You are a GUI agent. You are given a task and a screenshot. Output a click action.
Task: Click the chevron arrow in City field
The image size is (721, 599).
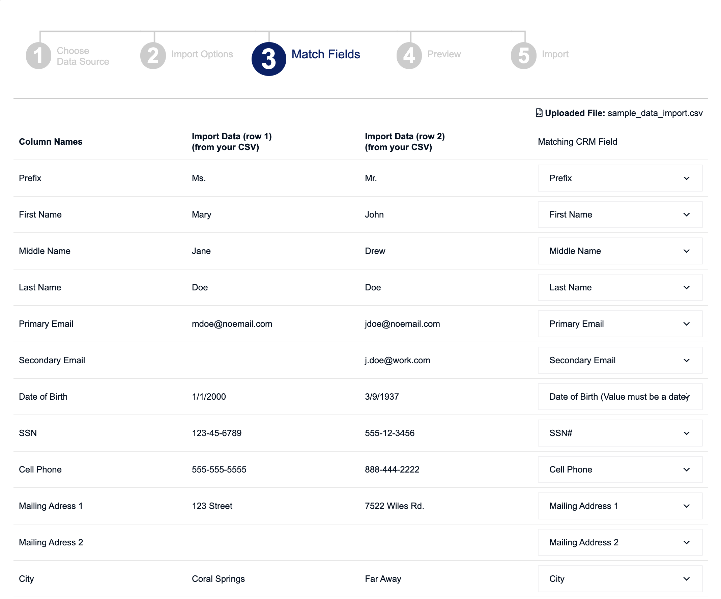click(x=687, y=579)
